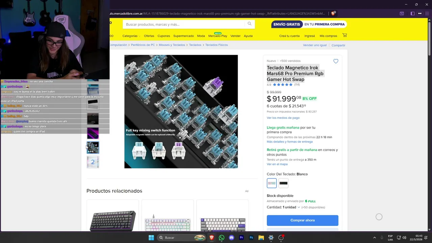
Task: Open Ver los medios de pago link
Action: [283, 118]
